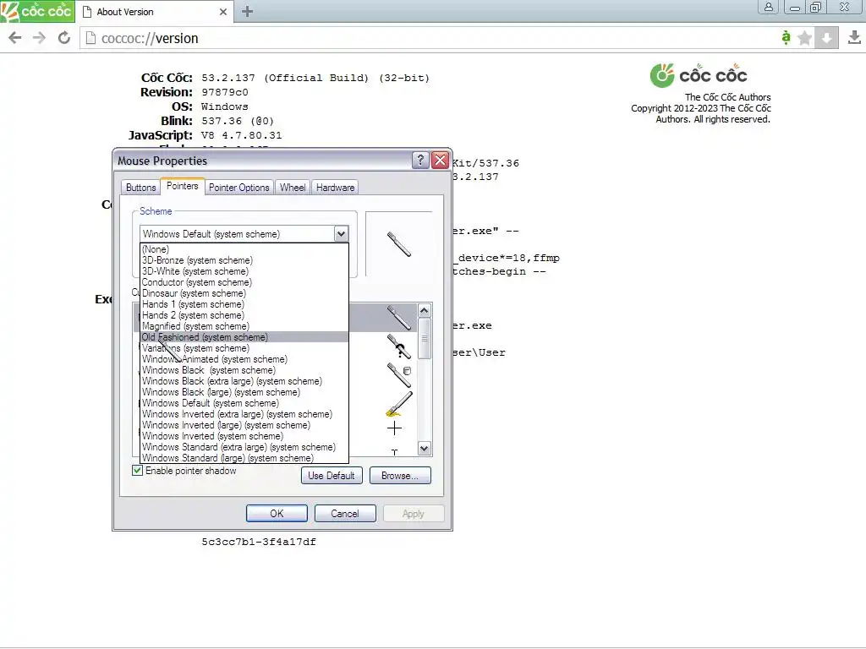Click the Cancel button
The image size is (866, 649).
(x=345, y=514)
